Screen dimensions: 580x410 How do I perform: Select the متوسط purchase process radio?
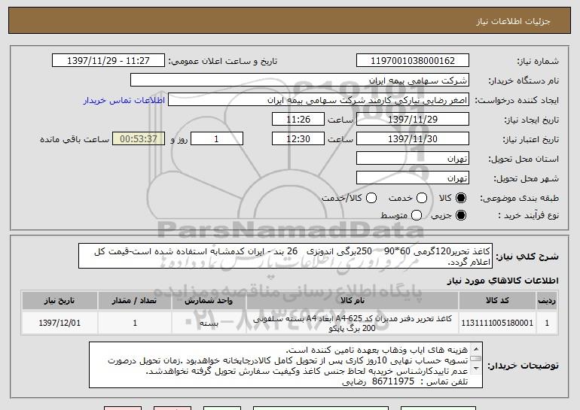pos(417,215)
